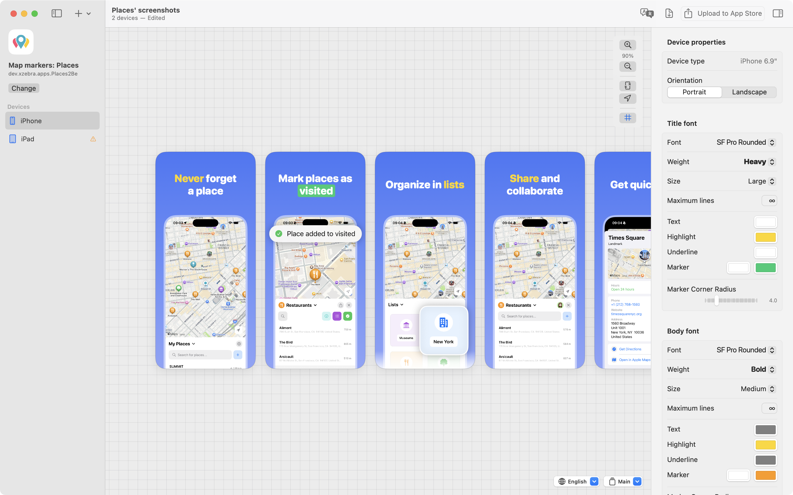The image size is (793, 495).
Task: Click Body font Marker white swatch
Action: [x=738, y=475]
